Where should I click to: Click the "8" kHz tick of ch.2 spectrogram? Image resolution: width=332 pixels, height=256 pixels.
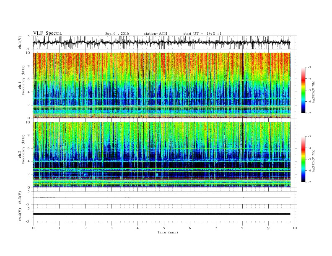tap(29, 135)
